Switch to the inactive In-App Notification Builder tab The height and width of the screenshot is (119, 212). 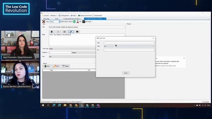pos(72,19)
